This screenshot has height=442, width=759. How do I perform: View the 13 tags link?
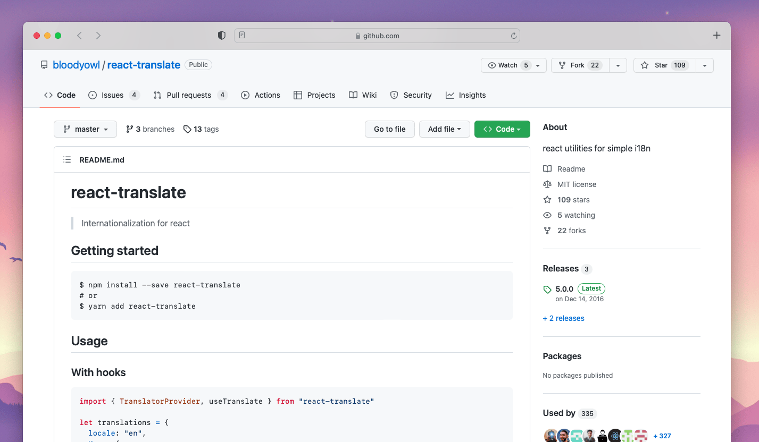201,129
